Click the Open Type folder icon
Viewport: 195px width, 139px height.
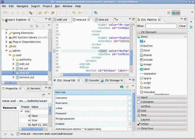pos(40,13)
